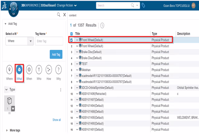The image size is (199, 140).
Task: Click the Orbital Sprinkler Ass. description cell
Action: click(187, 88)
